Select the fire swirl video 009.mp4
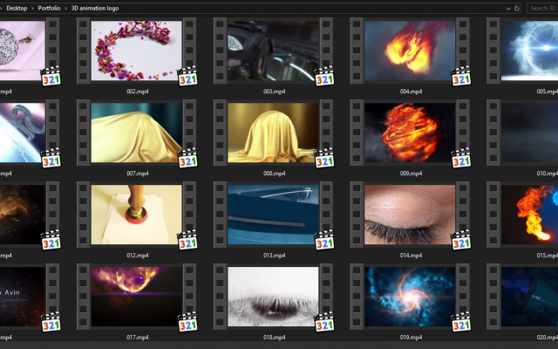The width and height of the screenshot is (558, 349). [x=411, y=133]
